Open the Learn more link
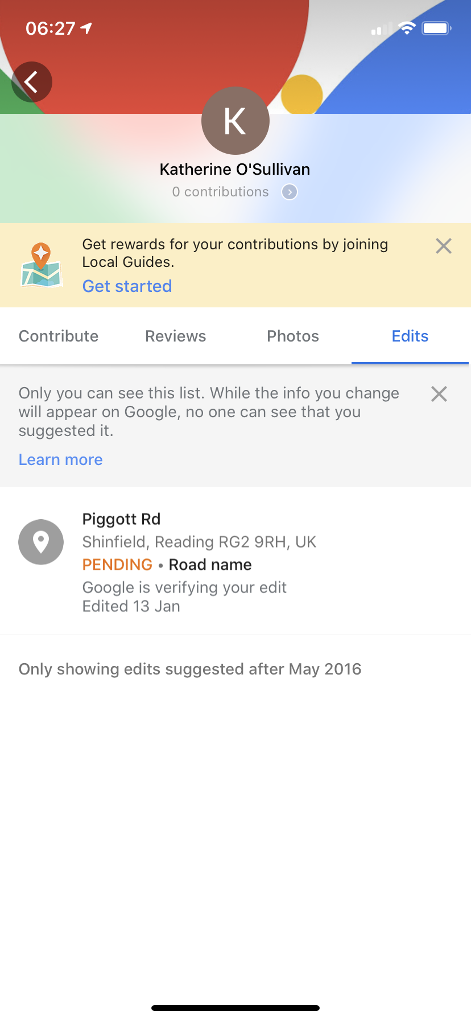471x1020 pixels. coord(61,459)
